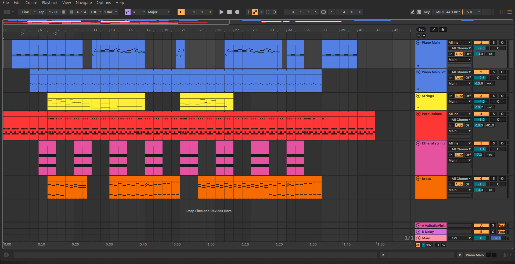Deactivate Percussions track via activator 4
The height and width of the screenshot is (264, 515).
[481, 114]
